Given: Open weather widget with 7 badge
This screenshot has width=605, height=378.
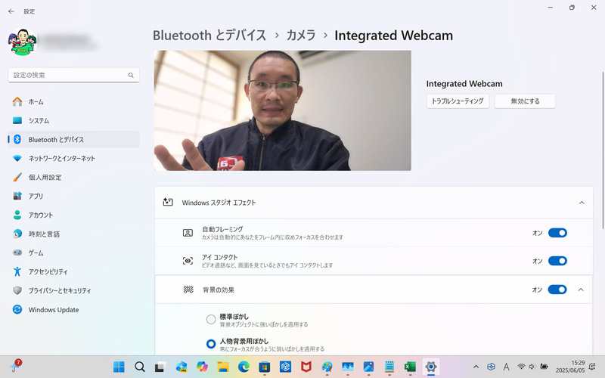Looking at the screenshot, I should pyautogui.click(x=15, y=366).
